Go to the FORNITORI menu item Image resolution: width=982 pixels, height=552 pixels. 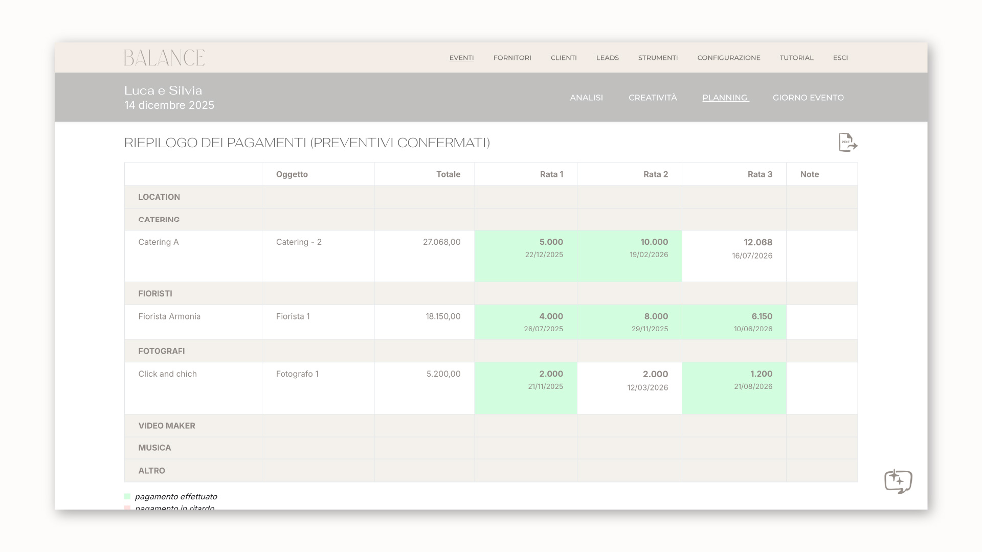512,58
